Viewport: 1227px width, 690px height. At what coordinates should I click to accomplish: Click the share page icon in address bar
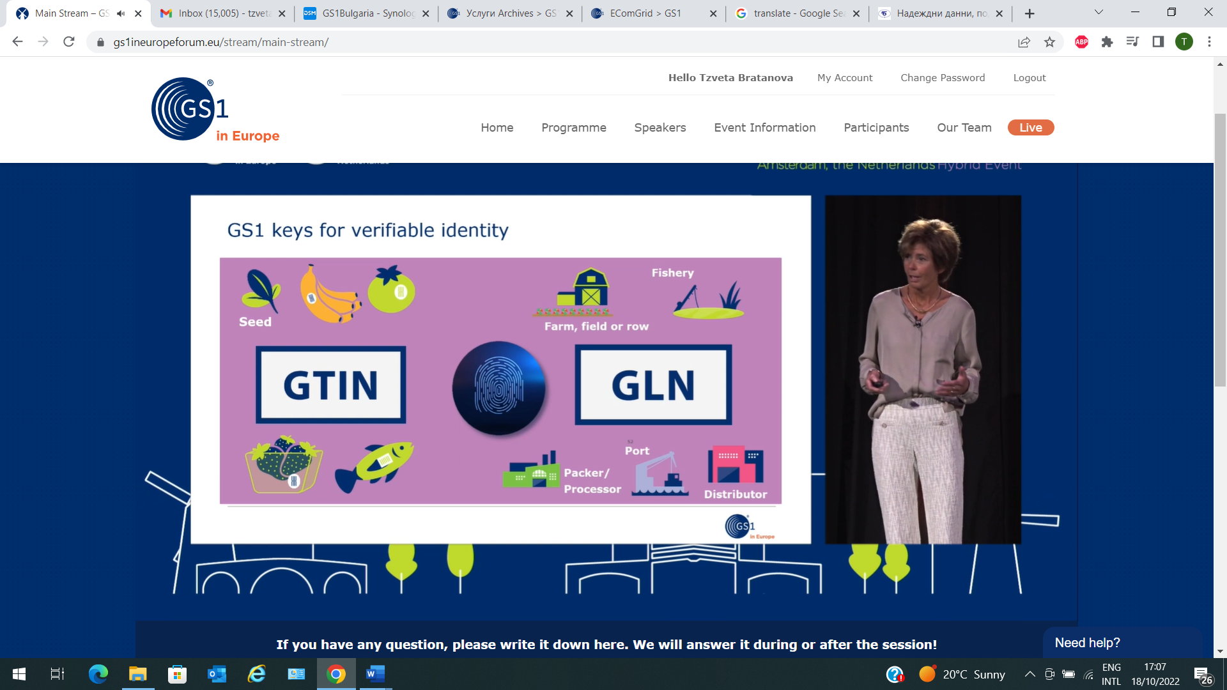tap(1024, 42)
